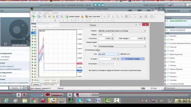Viewport: 191px width, 107px height.
Task: Select the text label A tool
Action: pyautogui.click(x=63, y=21)
